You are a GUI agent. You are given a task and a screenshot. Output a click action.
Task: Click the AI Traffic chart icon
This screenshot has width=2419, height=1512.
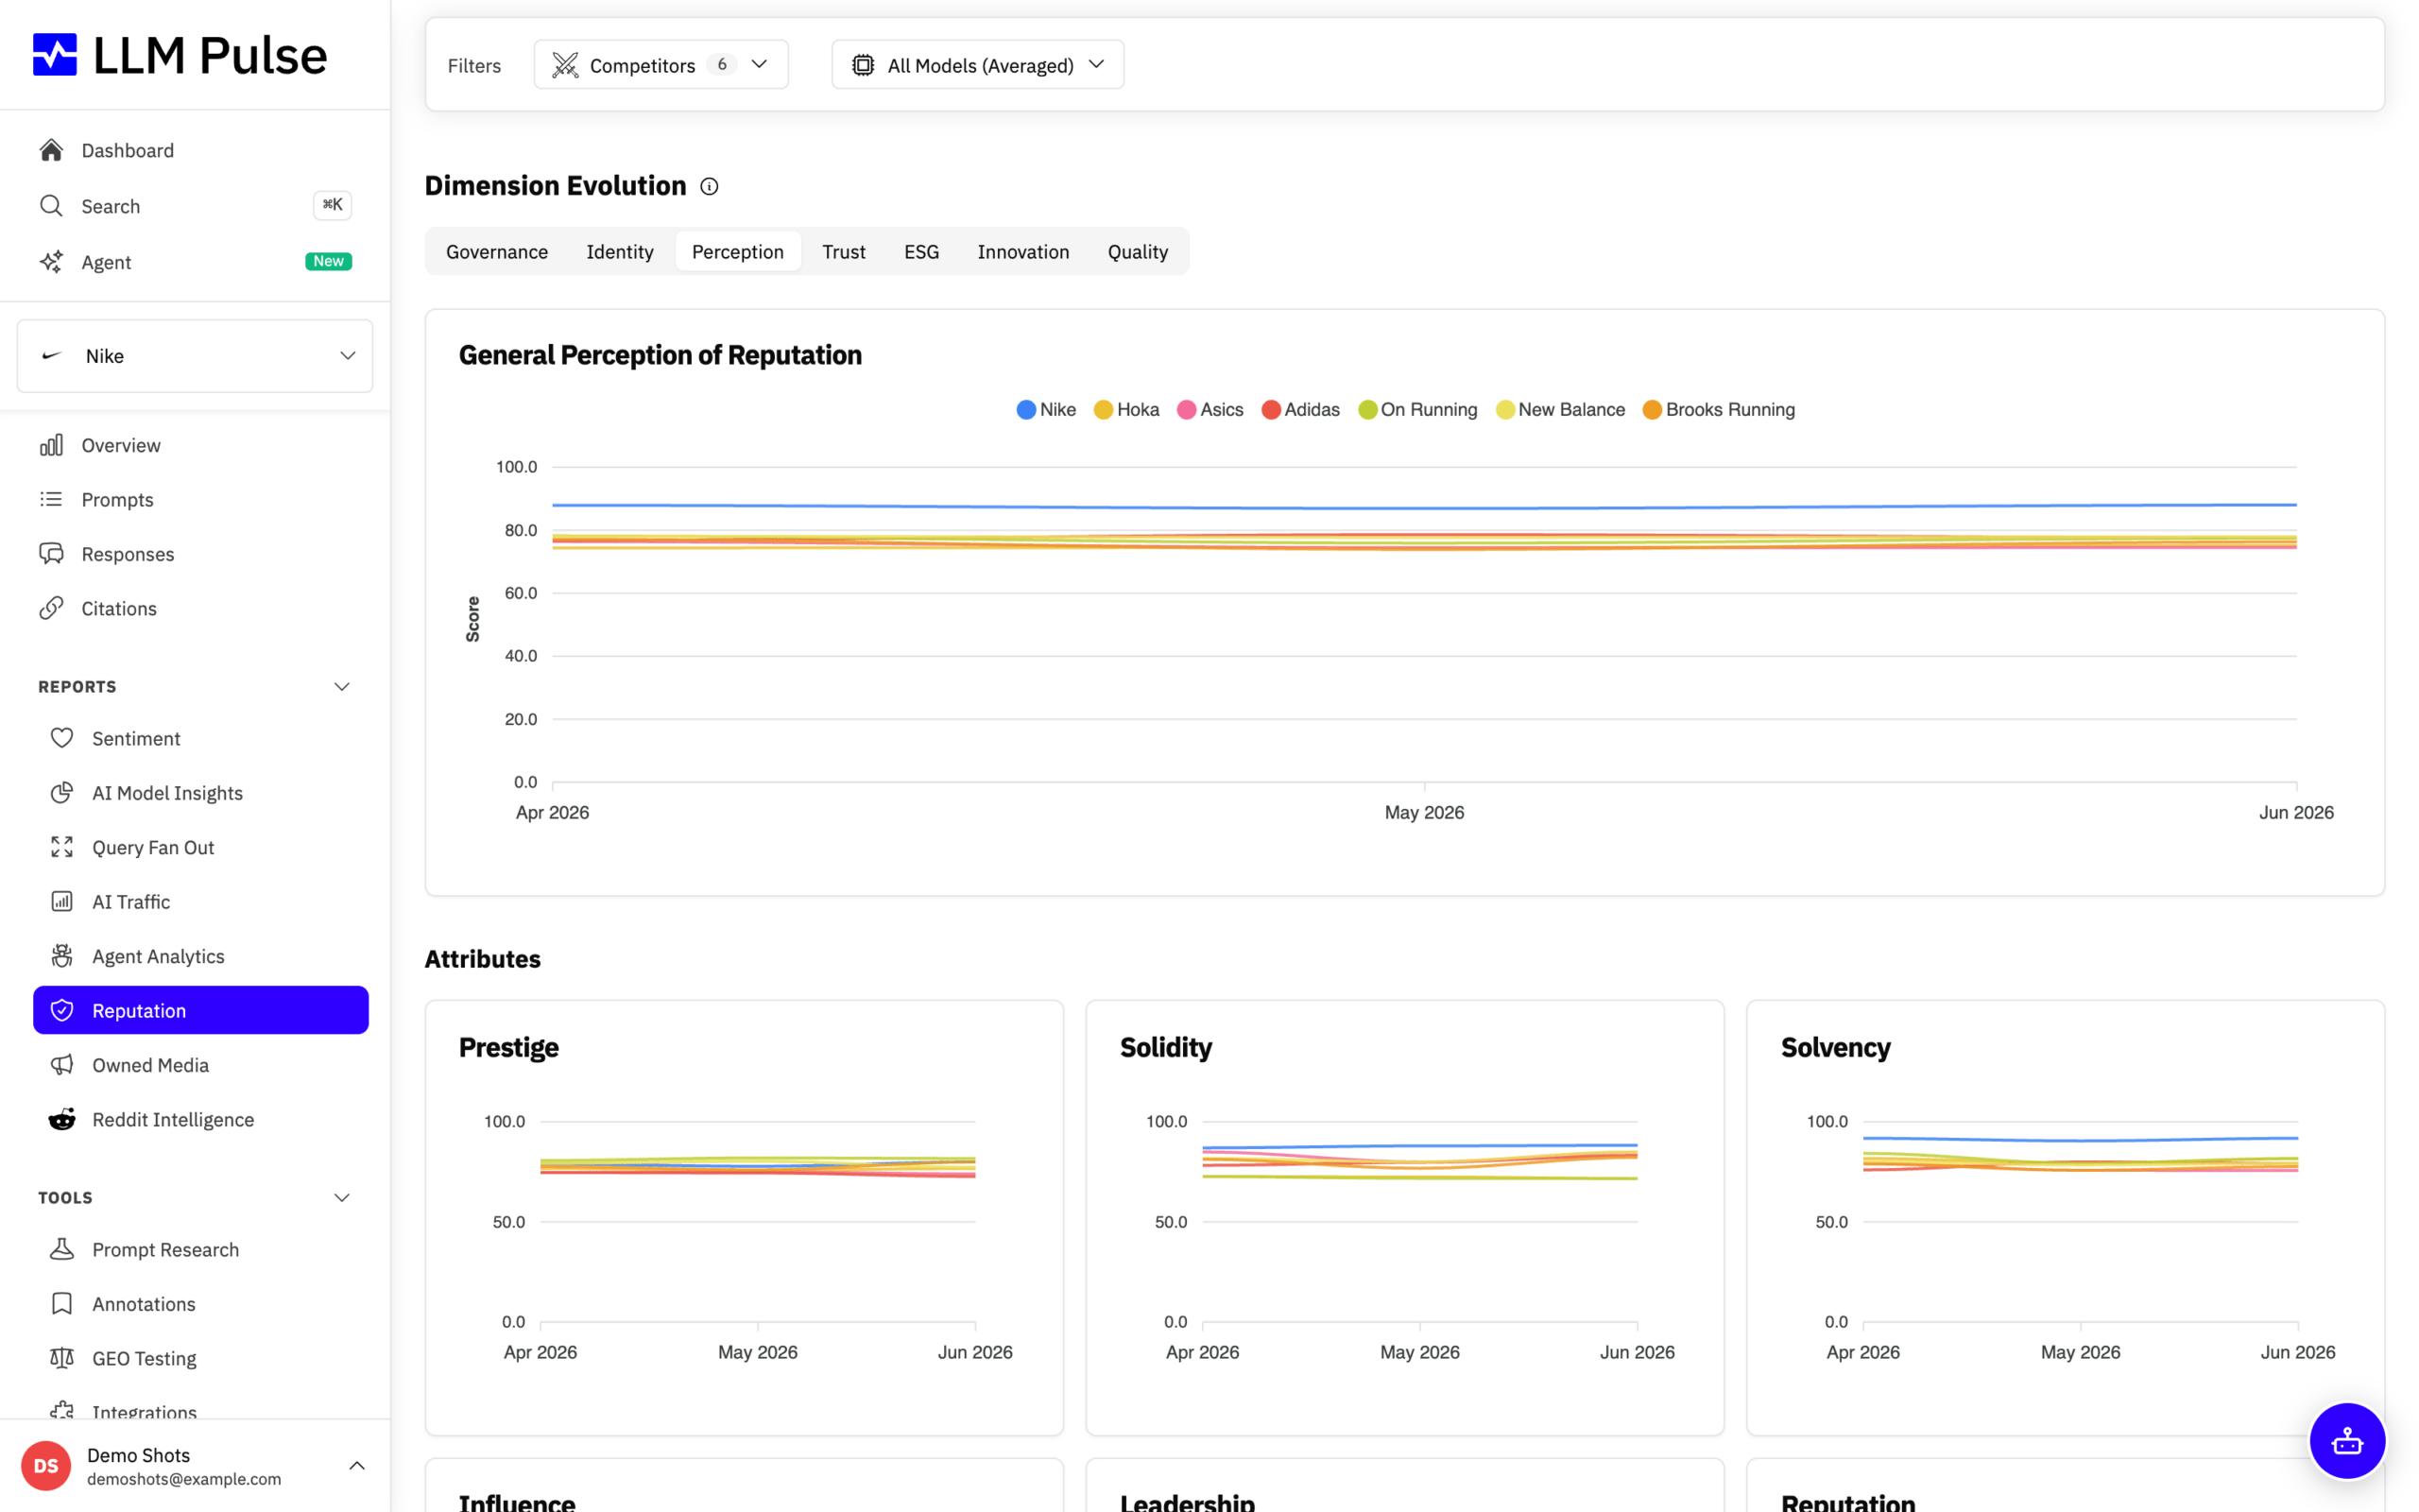pos(62,902)
